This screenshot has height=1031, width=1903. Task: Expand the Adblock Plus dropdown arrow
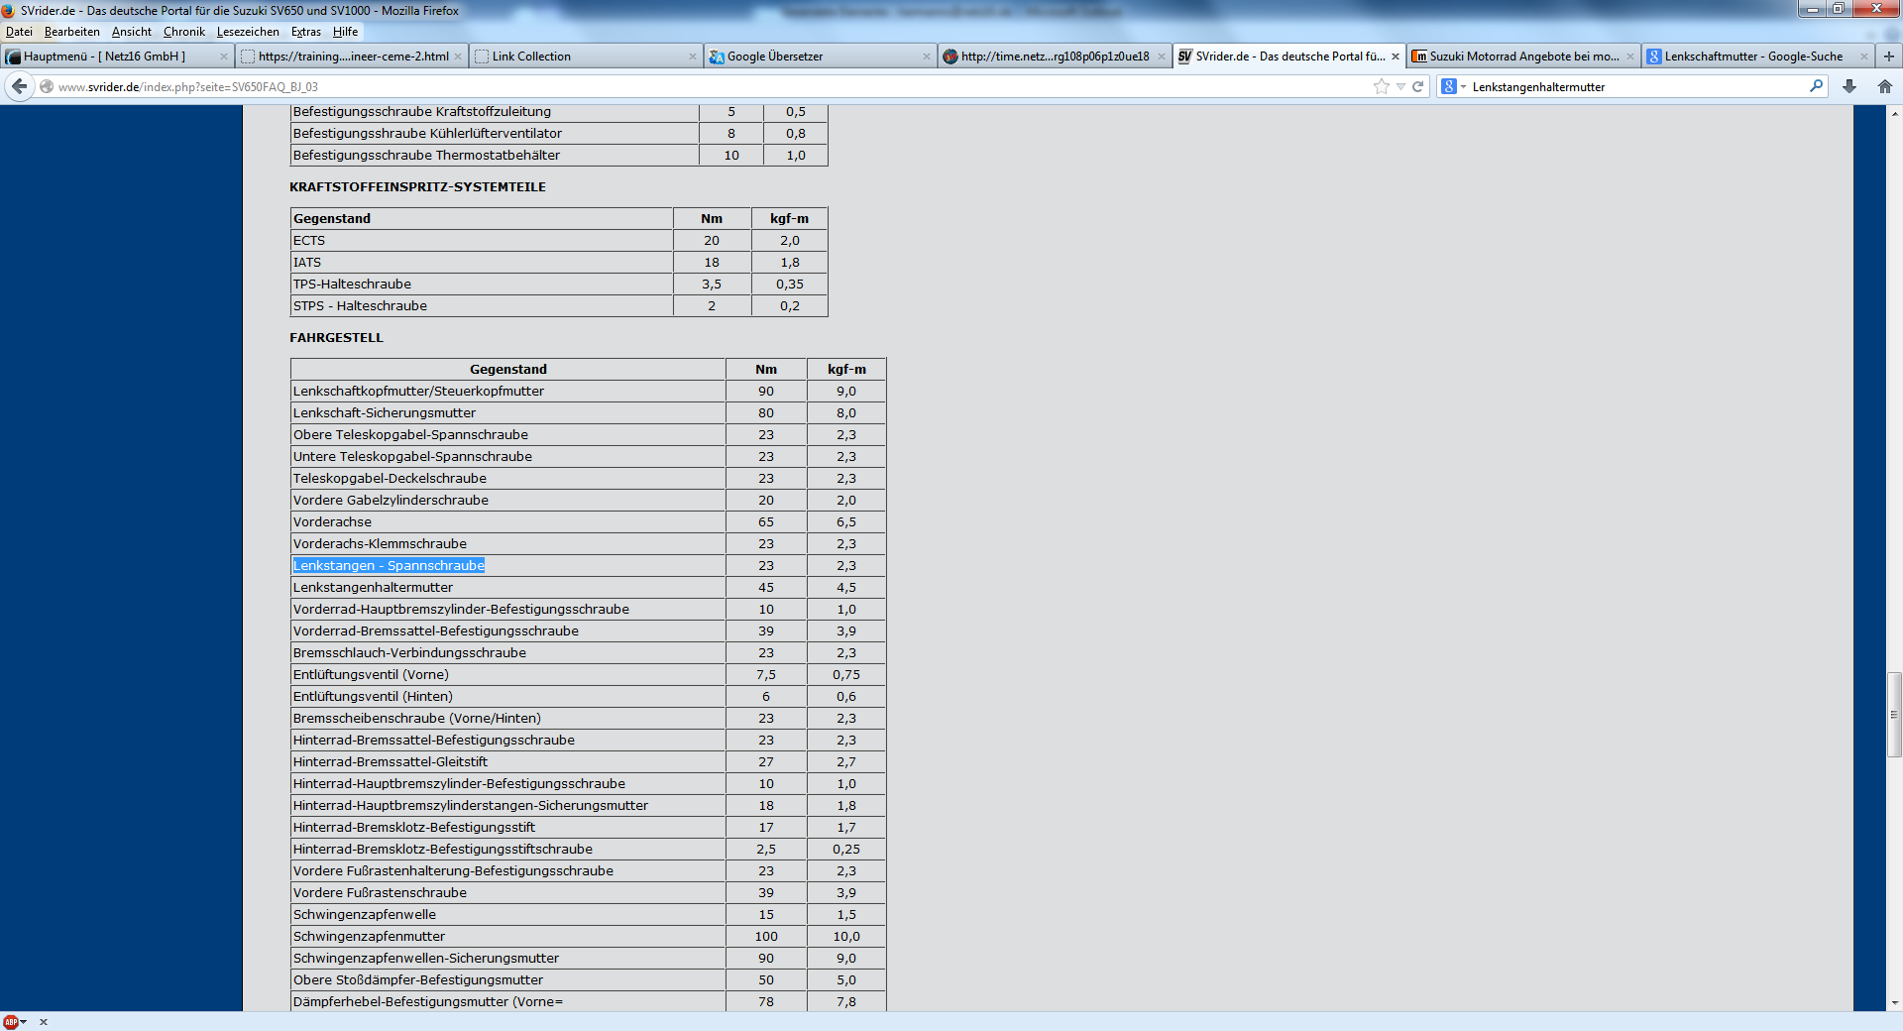click(x=24, y=1022)
